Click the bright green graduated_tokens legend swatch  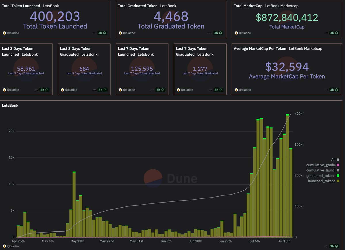click(x=338, y=175)
